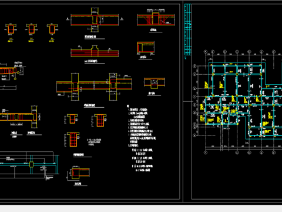Click the red-filled stepped slab section
This screenshot has height=212, width=282.
coord(95,51)
